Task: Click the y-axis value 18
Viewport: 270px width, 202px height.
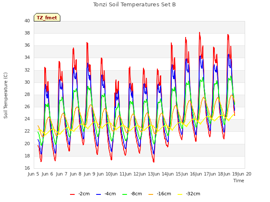Action: [27, 156]
